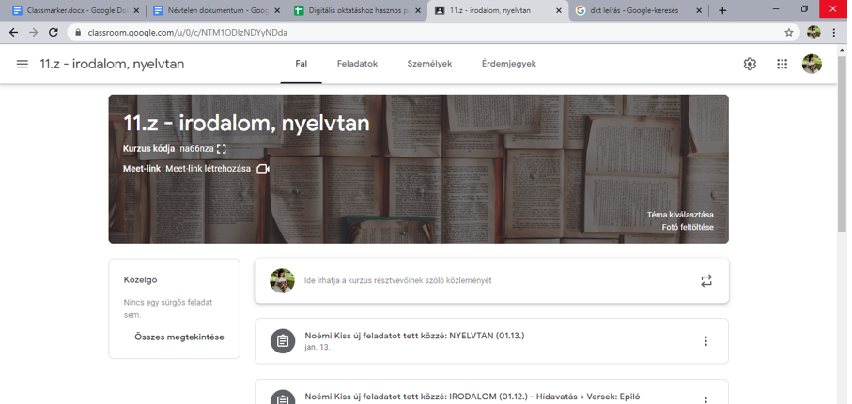Open the Google apps grid
Viewport: 852px width, 404px height.
point(782,64)
